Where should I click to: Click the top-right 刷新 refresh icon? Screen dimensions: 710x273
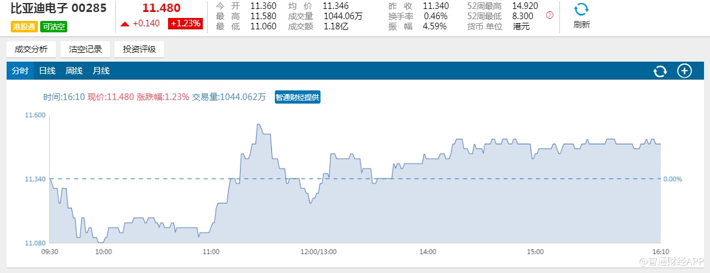pyautogui.click(x=581, y=10)
